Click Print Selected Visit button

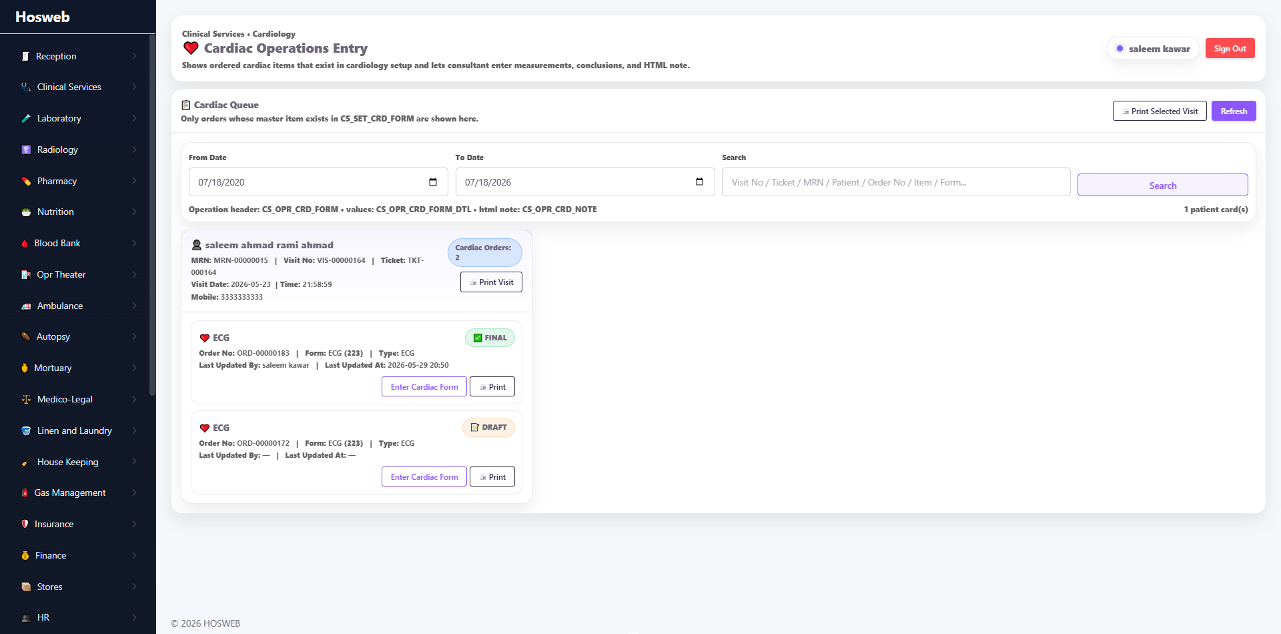[x=1160, y=111]
